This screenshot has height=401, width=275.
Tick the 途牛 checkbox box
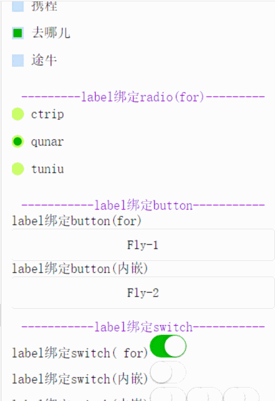[x=18, y=61]
